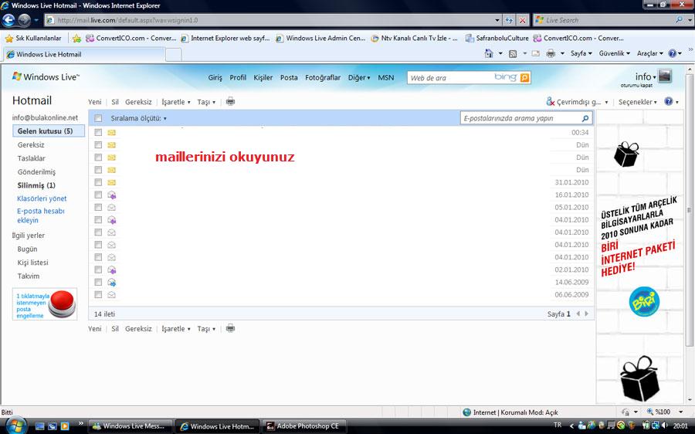This screenshot has width=695, height=434.
Task: Open the IE Araçlar tools dropdown
Action: point(649,53)
